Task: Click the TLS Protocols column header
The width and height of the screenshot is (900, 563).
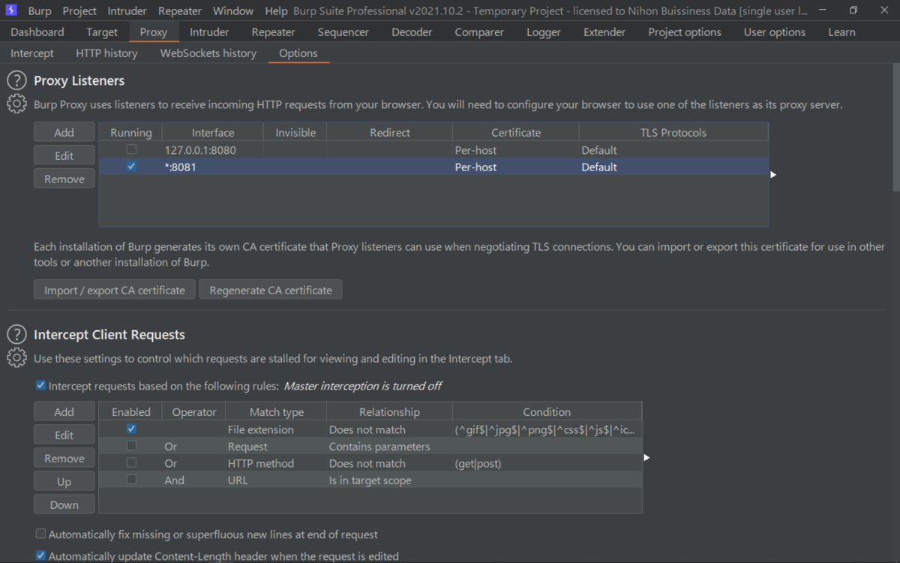Action: [x=673, y=132]
